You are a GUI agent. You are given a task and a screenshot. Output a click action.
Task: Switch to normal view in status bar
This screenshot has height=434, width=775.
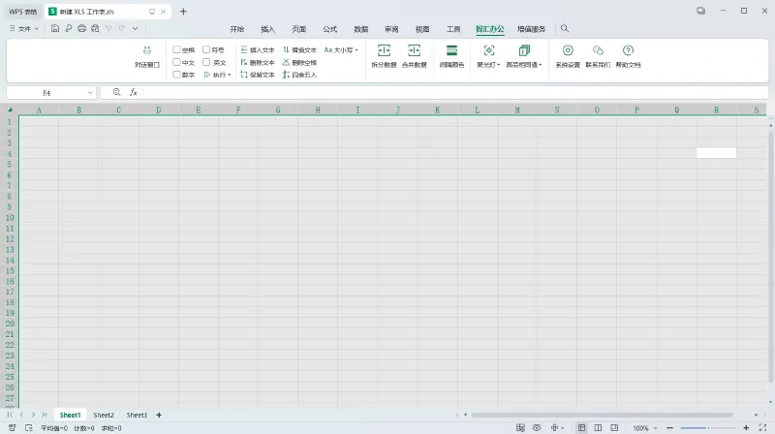coord(582,427)
